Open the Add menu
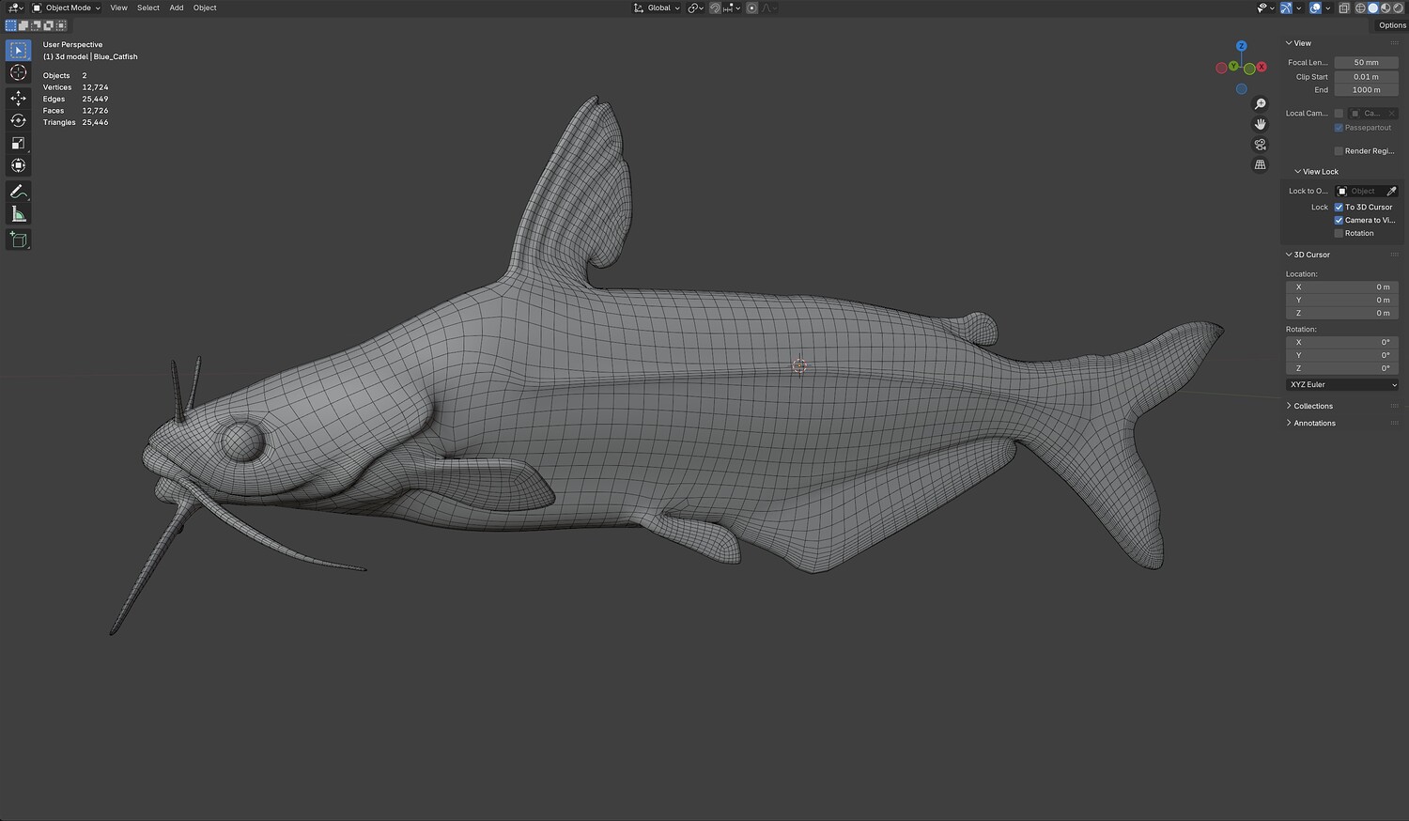Image resolution: width=1409 pixels, height=821 pixels. [x=177, y=8]
